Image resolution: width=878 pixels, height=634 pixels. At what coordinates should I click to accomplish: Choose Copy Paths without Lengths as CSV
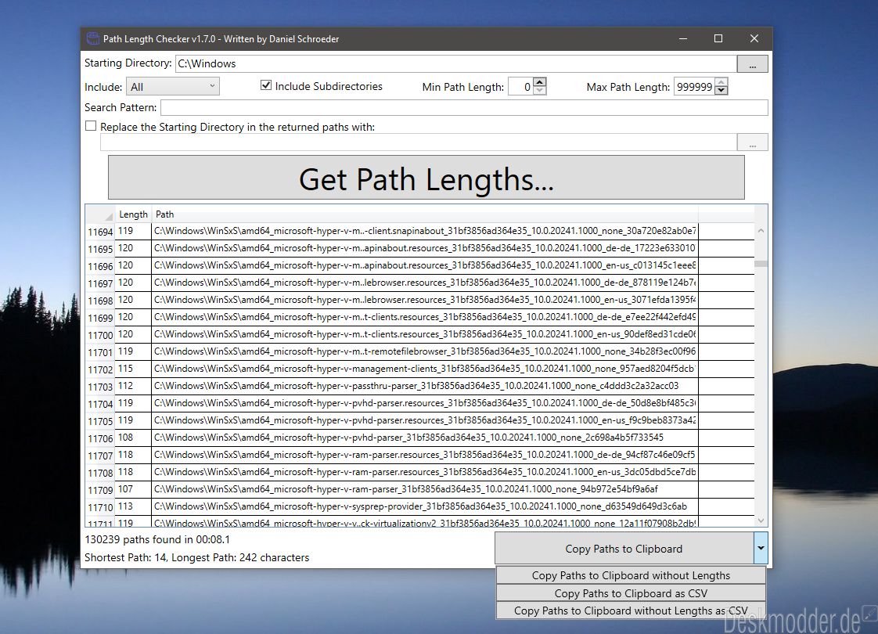tap(631, 611)
